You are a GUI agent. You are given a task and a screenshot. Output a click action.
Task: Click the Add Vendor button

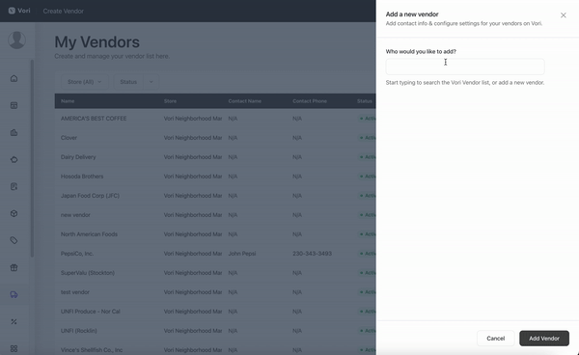(544, 338)
